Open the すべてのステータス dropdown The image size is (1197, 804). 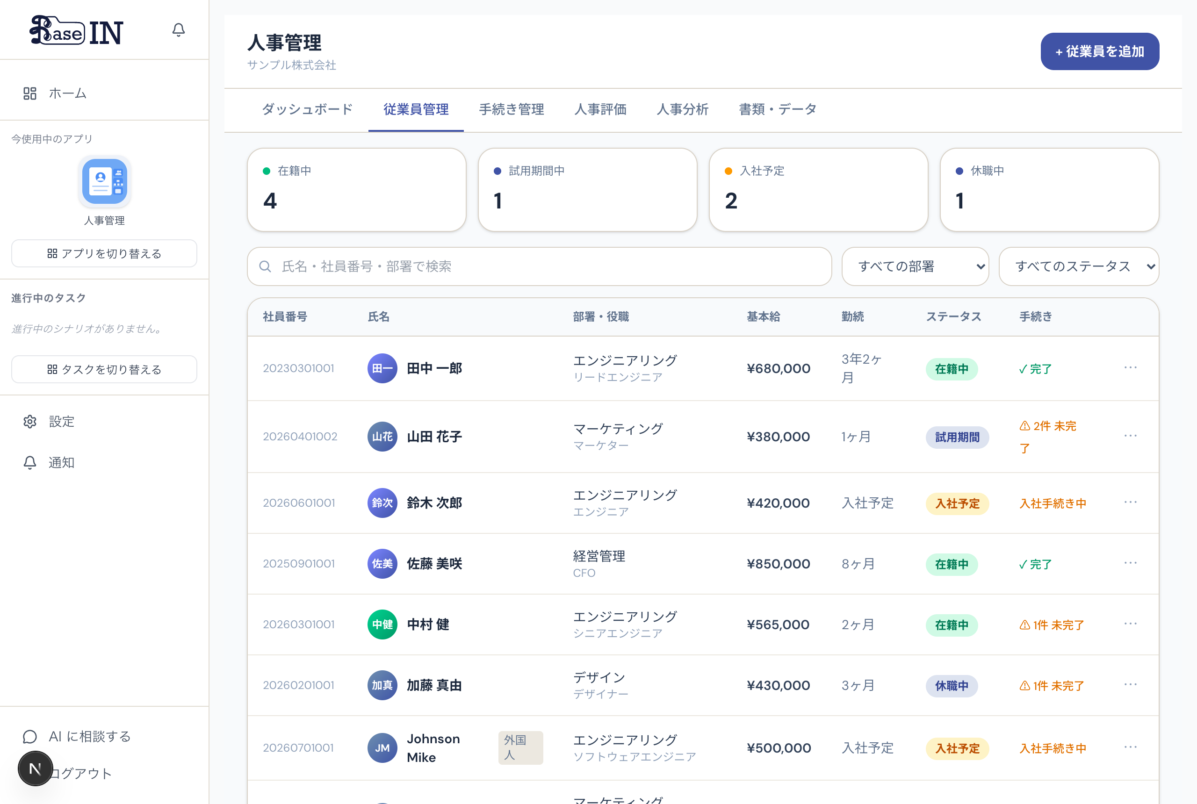[x=1079, y=266]
